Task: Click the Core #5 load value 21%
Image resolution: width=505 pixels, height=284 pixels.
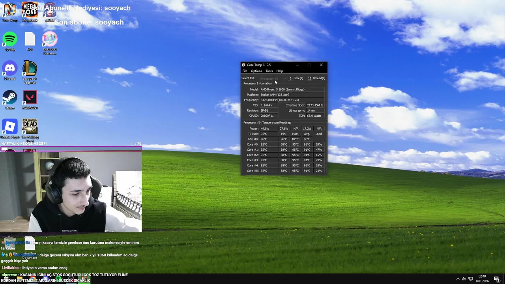Action: pos(319,171)
